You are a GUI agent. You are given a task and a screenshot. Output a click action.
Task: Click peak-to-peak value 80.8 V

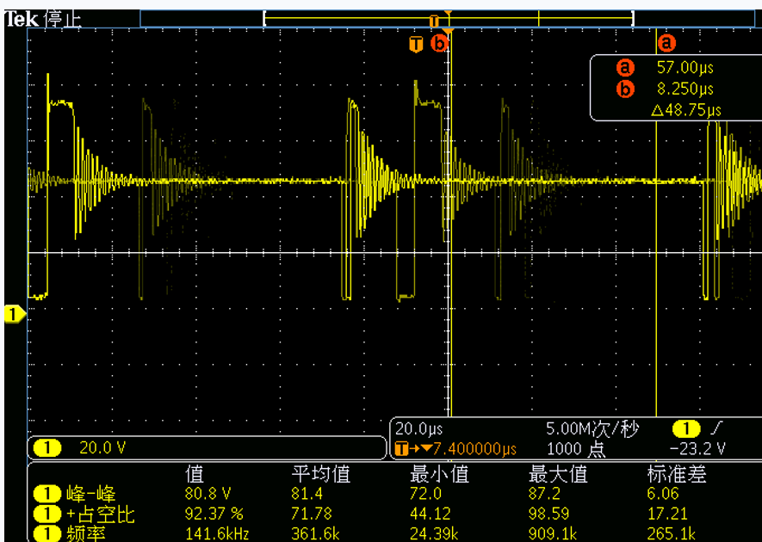208,495
